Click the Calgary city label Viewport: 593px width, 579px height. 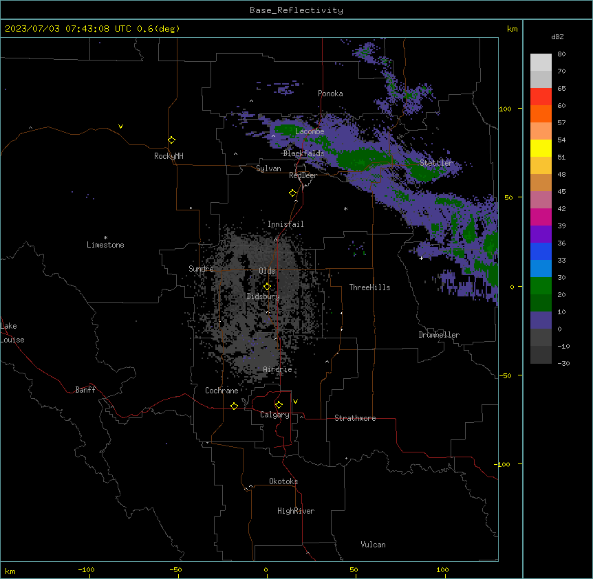pos(275,415)
